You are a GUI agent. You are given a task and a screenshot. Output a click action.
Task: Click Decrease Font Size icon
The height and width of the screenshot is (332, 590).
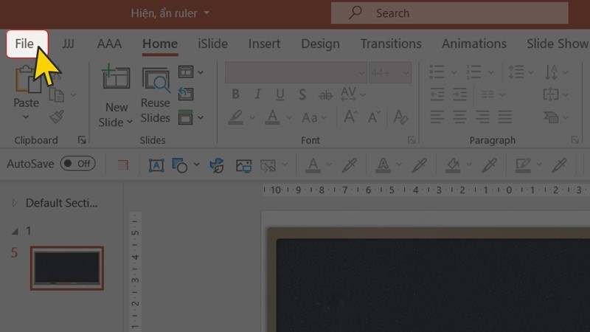pyautogui.click(x=374, y=117)
